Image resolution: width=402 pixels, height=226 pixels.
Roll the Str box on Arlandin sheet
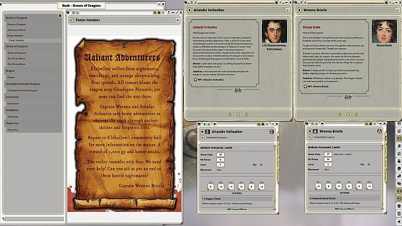pos(211,187)
